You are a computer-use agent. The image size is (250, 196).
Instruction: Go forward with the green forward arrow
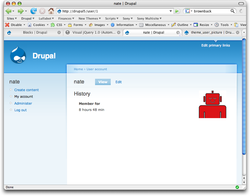click(x=21, y=11)
